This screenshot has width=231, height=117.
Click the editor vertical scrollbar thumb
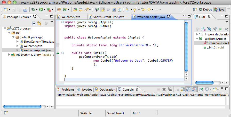tap(186, 46)
